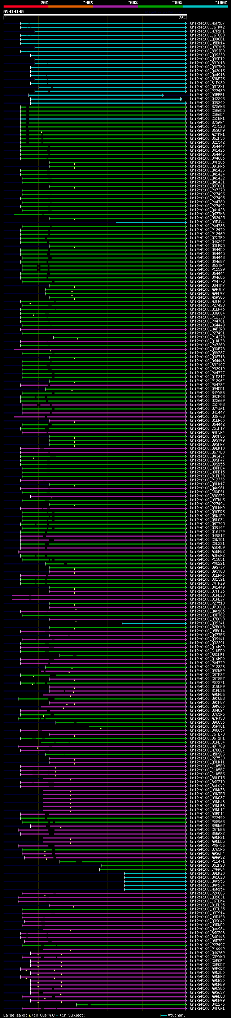
Task: Select label UniRef100_Q00984
Action: pyautogui.click(x=207, y=929)
